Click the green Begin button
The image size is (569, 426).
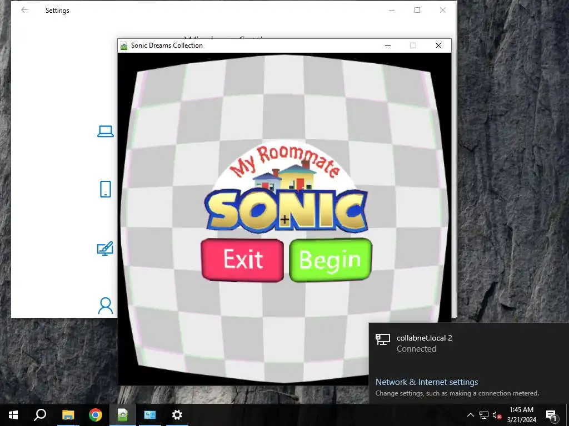click(331, 260)
